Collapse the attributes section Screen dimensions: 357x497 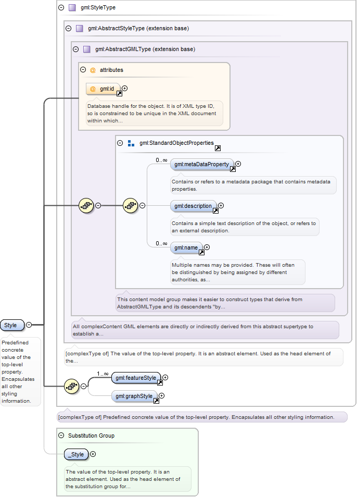pyautogui.click(x=83, y=70)
